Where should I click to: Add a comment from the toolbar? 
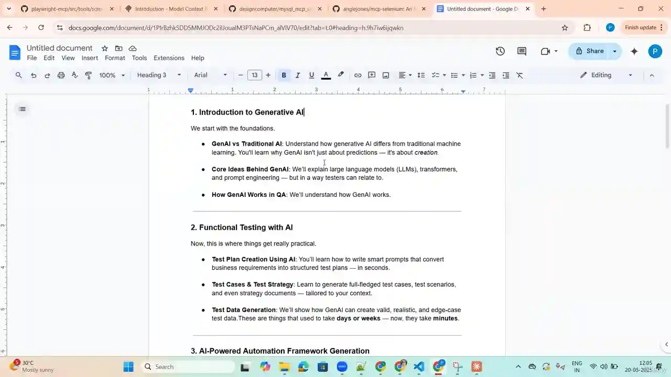click(372, 75)
